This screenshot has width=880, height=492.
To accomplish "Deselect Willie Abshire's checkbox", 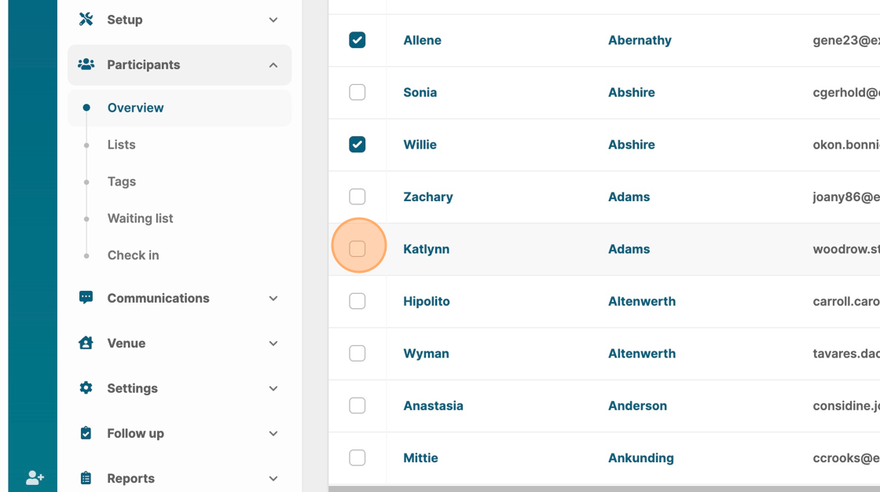I will 357,145.
